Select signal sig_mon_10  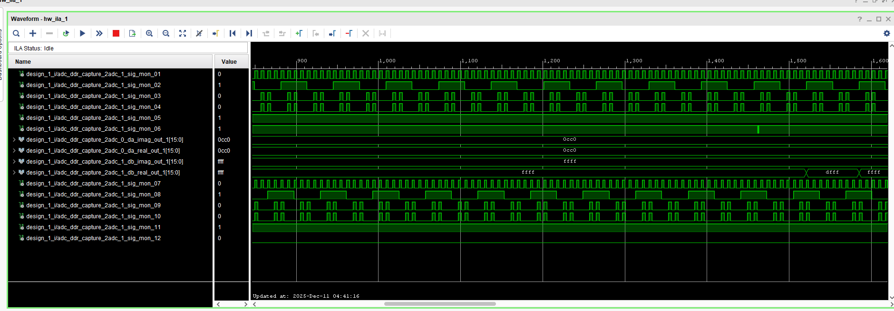pos(93,216)
